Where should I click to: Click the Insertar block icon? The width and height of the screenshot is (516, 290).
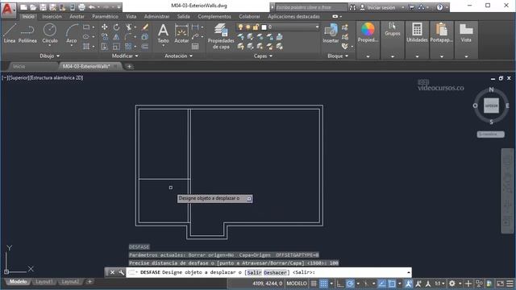(331, 33)
